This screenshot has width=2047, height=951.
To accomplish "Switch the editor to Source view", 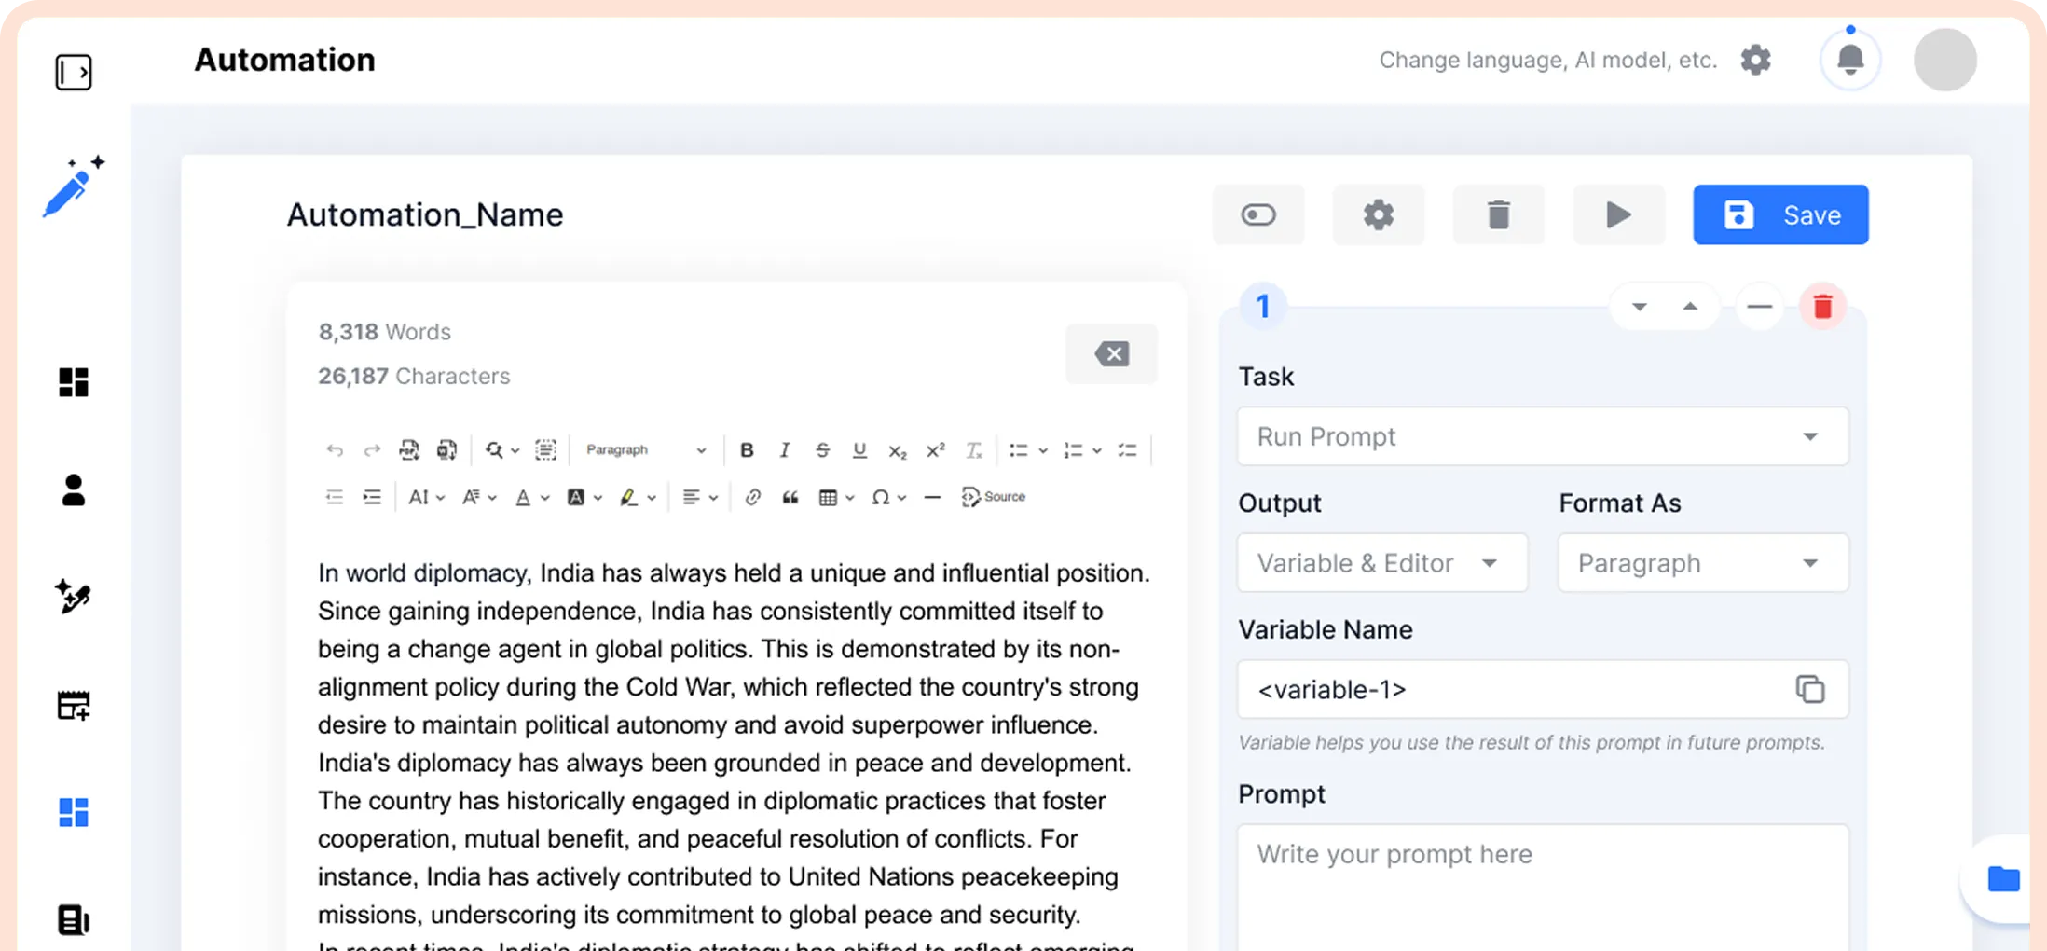I will pyautogui.click(x=994, y=498).
